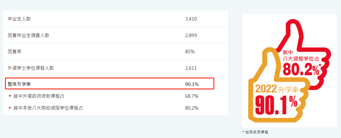Click the 2,611 value in the table
The image size is (341, 138).
pos(191,68)
